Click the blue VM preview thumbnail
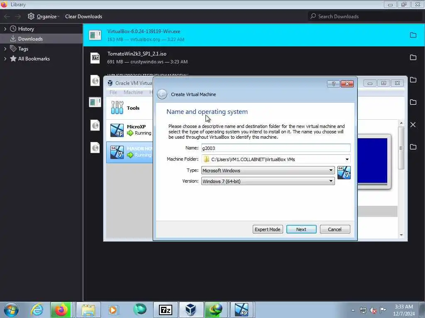Viewport: 425px width, 318px height. (x=372, y=161)
